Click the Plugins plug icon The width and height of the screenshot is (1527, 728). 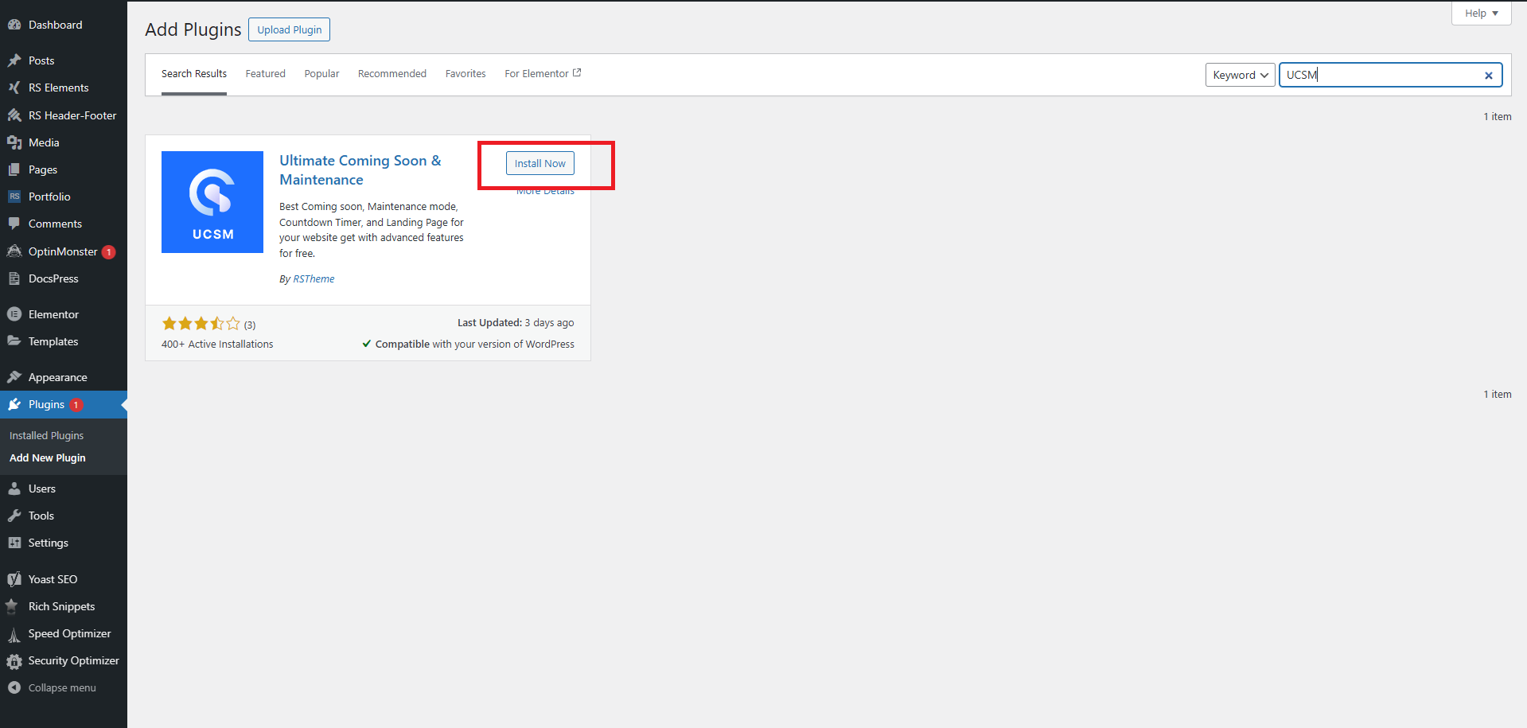point(14,404)
